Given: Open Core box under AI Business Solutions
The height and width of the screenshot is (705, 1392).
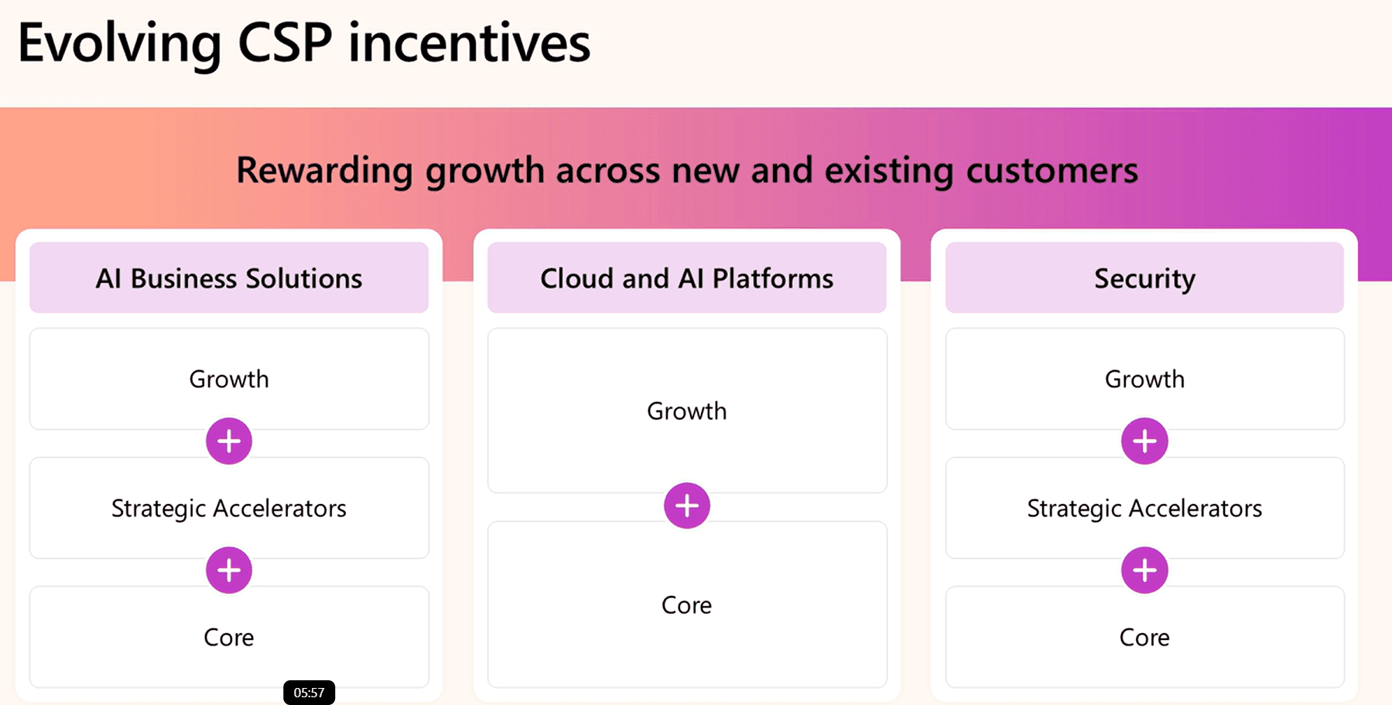Looking at the screenshot, I should point(229,637).
